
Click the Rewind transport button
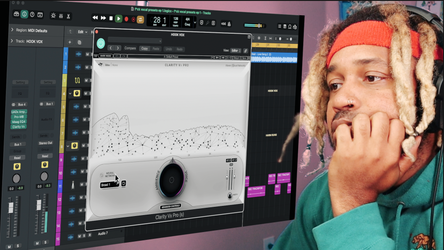coord(95,18)
